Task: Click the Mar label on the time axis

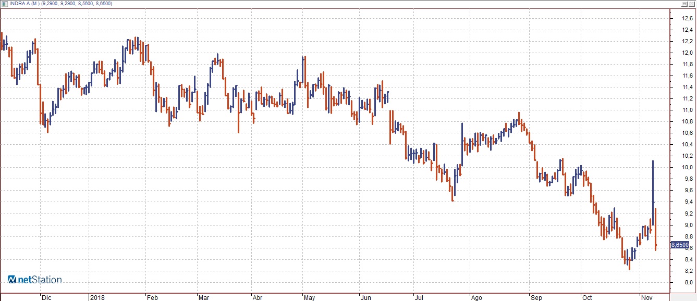Action: point(203,298)
